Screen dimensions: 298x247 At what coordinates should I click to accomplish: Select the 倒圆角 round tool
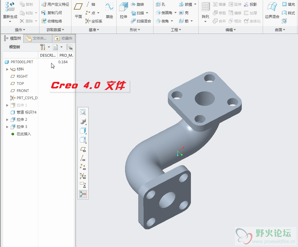point(164,13)
